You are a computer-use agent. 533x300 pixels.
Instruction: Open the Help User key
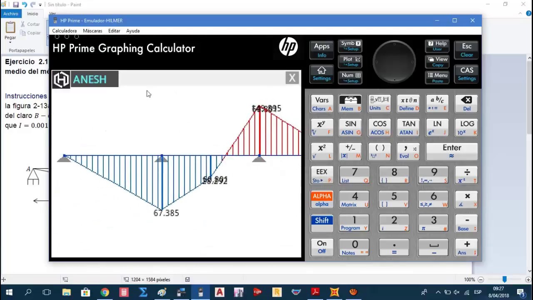pos(437,46)
